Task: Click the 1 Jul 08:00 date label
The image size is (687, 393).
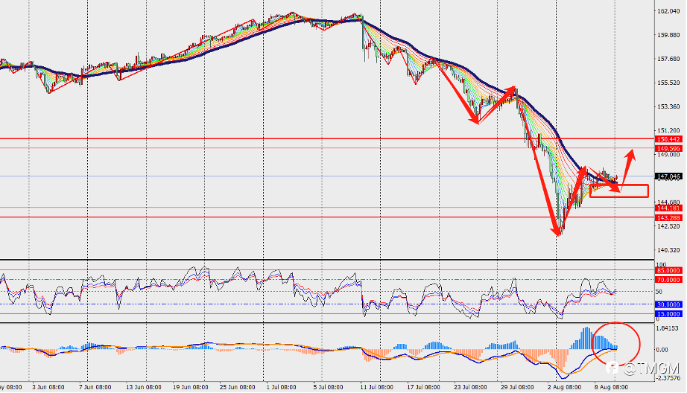Action: click(283, 387)
